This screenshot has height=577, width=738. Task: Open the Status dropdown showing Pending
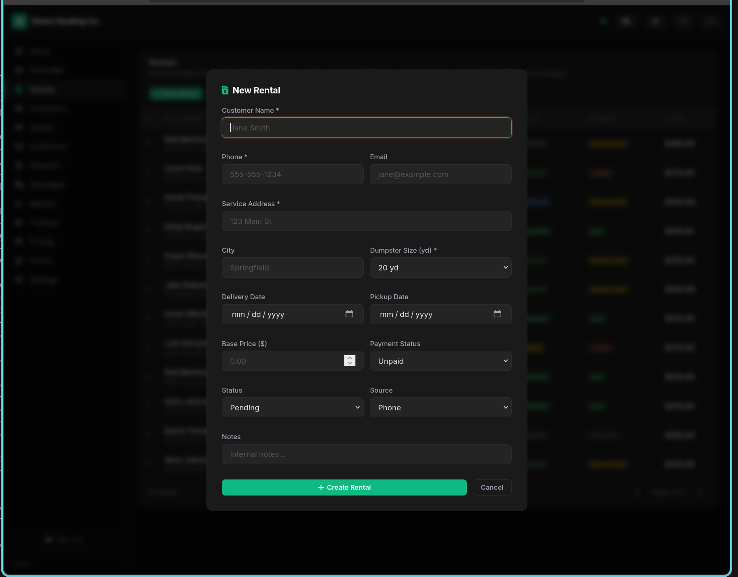click(292, 407)
